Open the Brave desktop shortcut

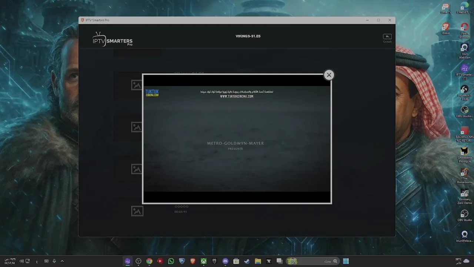446,29
